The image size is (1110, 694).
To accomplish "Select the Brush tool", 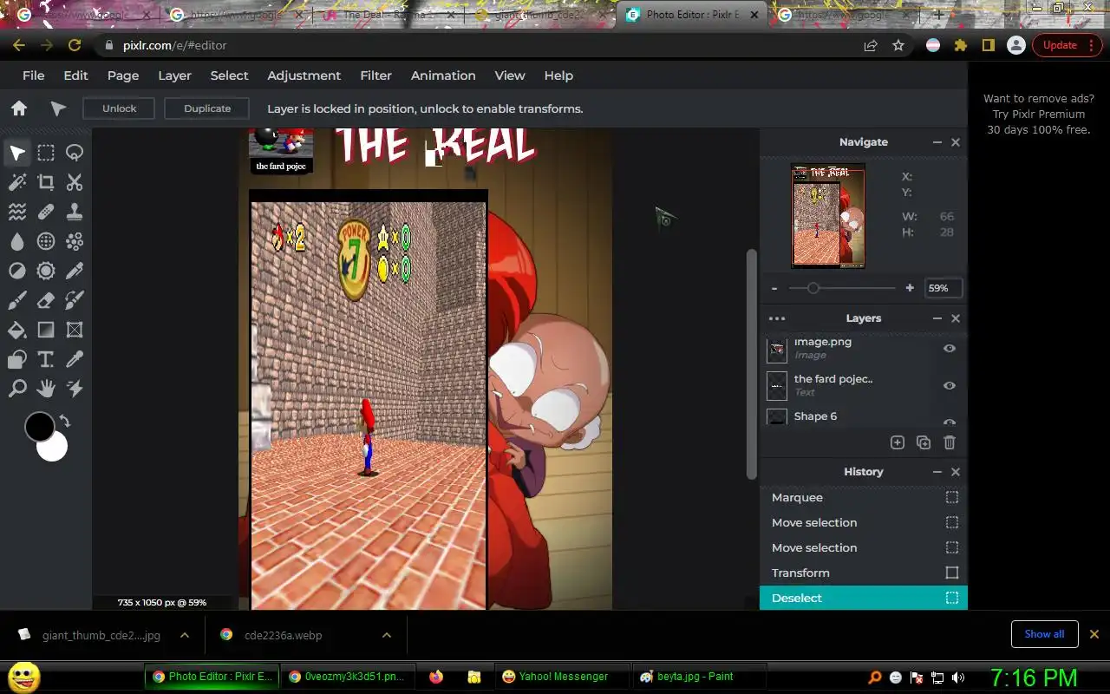I will point(17,300).
